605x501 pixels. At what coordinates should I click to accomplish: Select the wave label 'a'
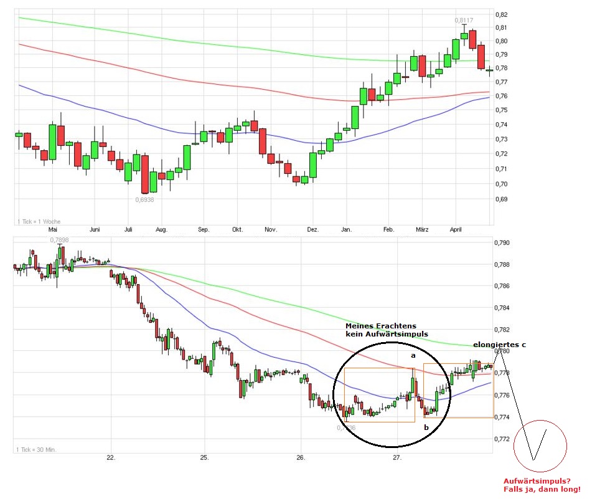point(412,356)
